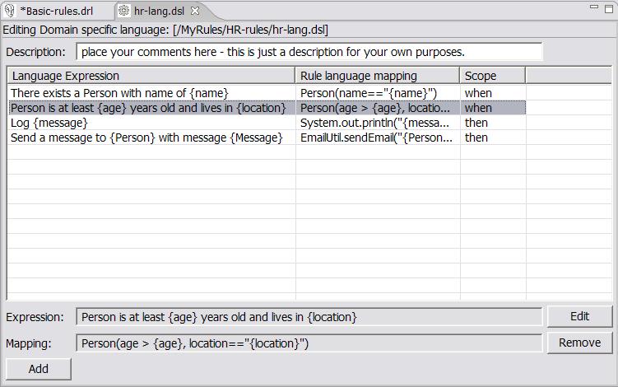Sort by Language Expression column header

coord(151,76)
